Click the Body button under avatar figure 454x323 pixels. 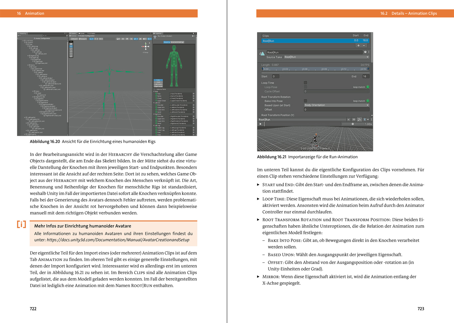[x=158, y=80]
